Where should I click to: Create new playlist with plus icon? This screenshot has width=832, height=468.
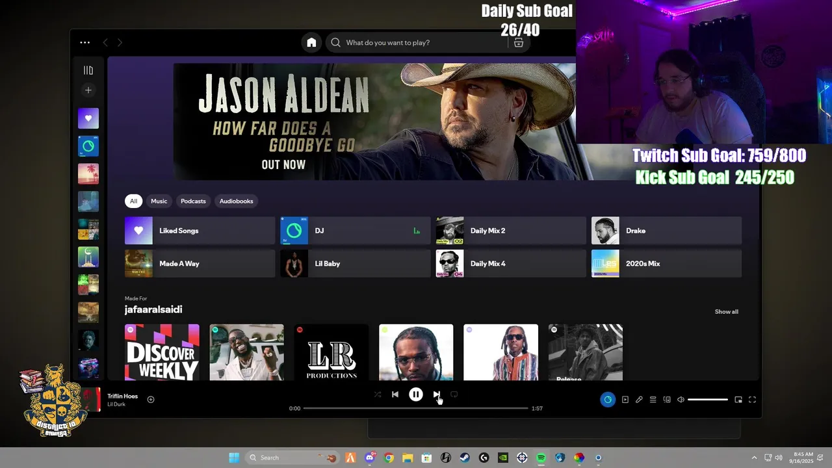[88, 90]
